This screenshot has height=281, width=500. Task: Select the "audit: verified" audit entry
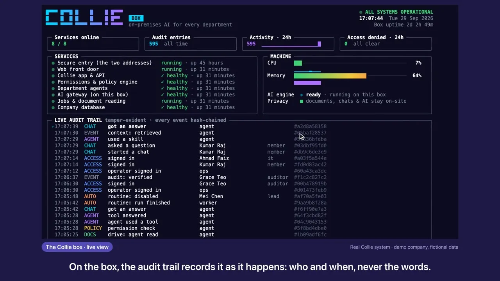(130, 178)
